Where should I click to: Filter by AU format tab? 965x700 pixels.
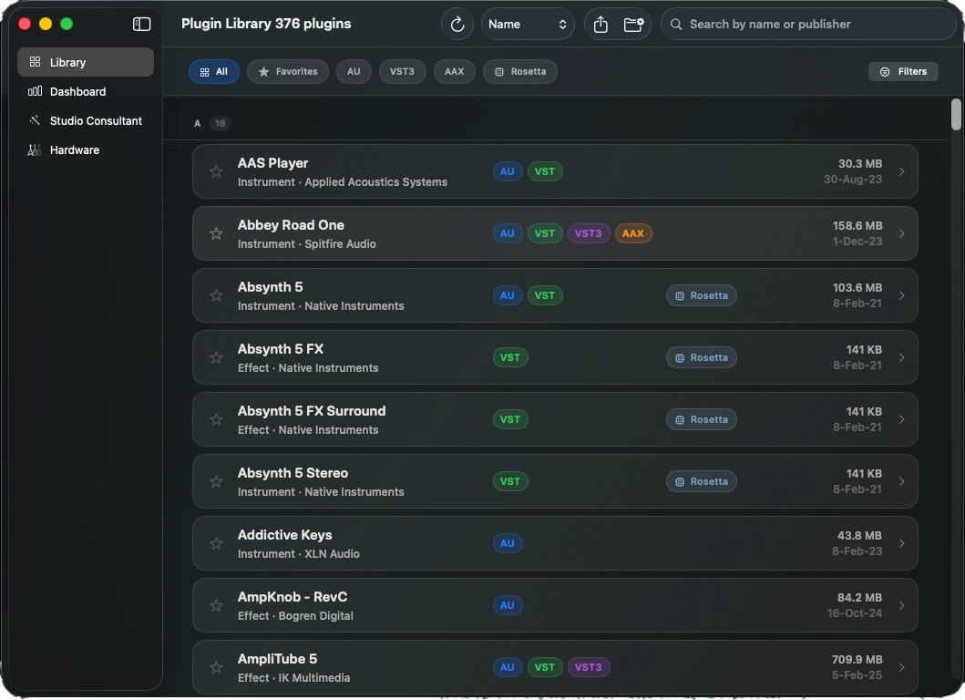tap(354, 71)
